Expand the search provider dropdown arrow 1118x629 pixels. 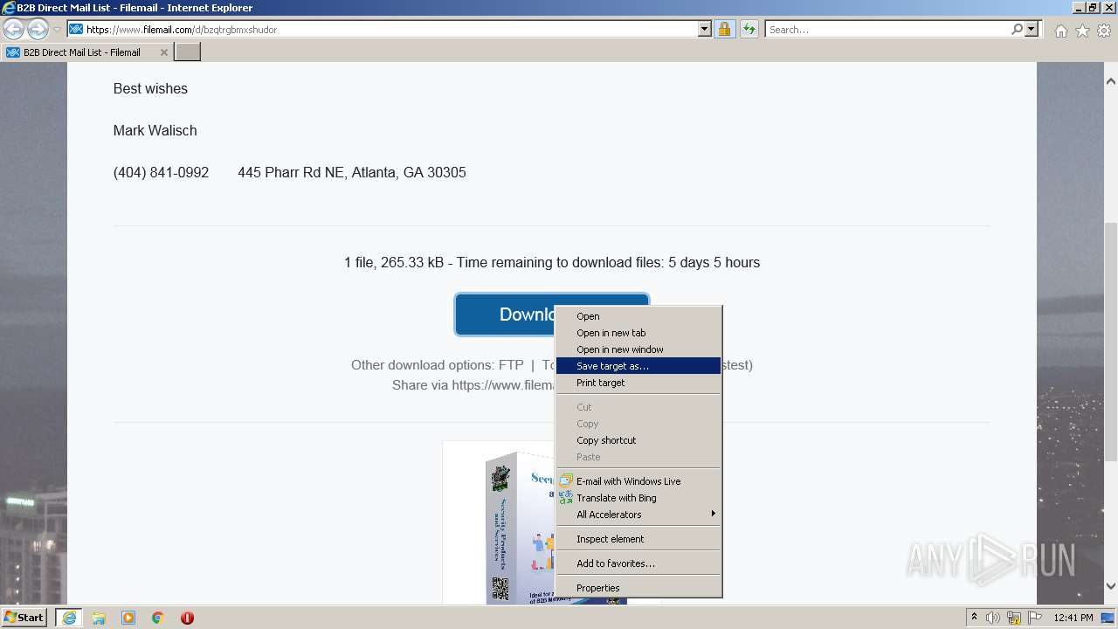click(1032, 29)
